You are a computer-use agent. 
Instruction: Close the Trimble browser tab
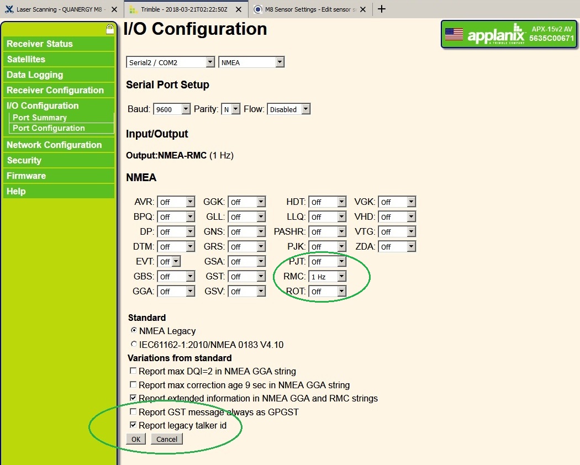(240, 9)
